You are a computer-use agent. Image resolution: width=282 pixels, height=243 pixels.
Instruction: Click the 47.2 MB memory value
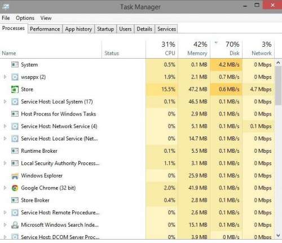(x=198, y=89)
